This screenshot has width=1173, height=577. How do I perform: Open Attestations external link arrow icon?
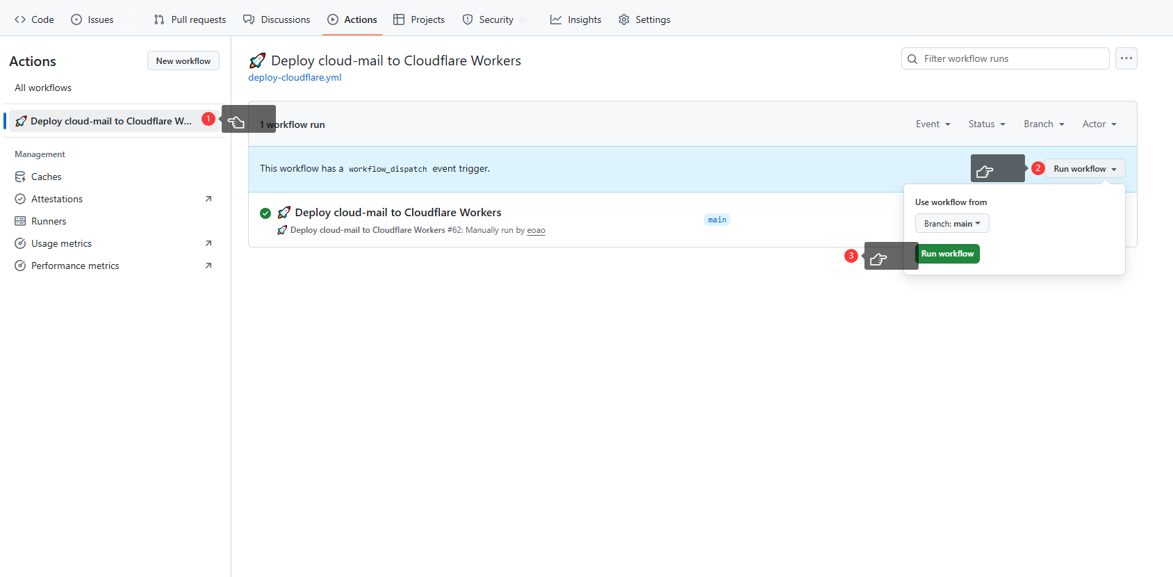208,199
